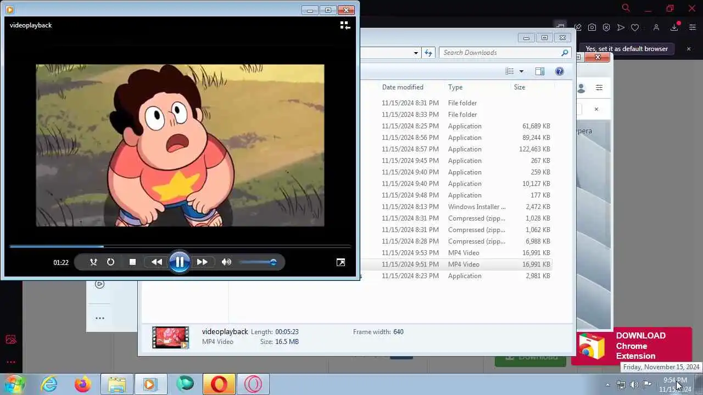Adjust the media player volume slider
The image size is (703, 395).
pos(258,262)
